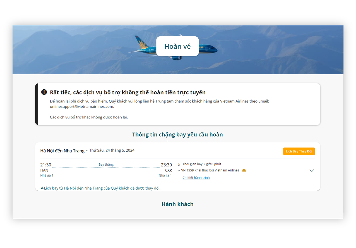
Task: Click the HAN airport code
Action: (x=44, y=170)
